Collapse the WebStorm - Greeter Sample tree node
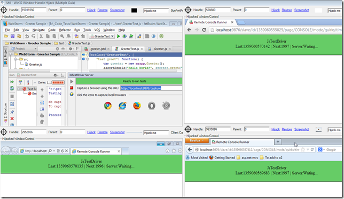344x199 pixels. [x=11, y=54]
